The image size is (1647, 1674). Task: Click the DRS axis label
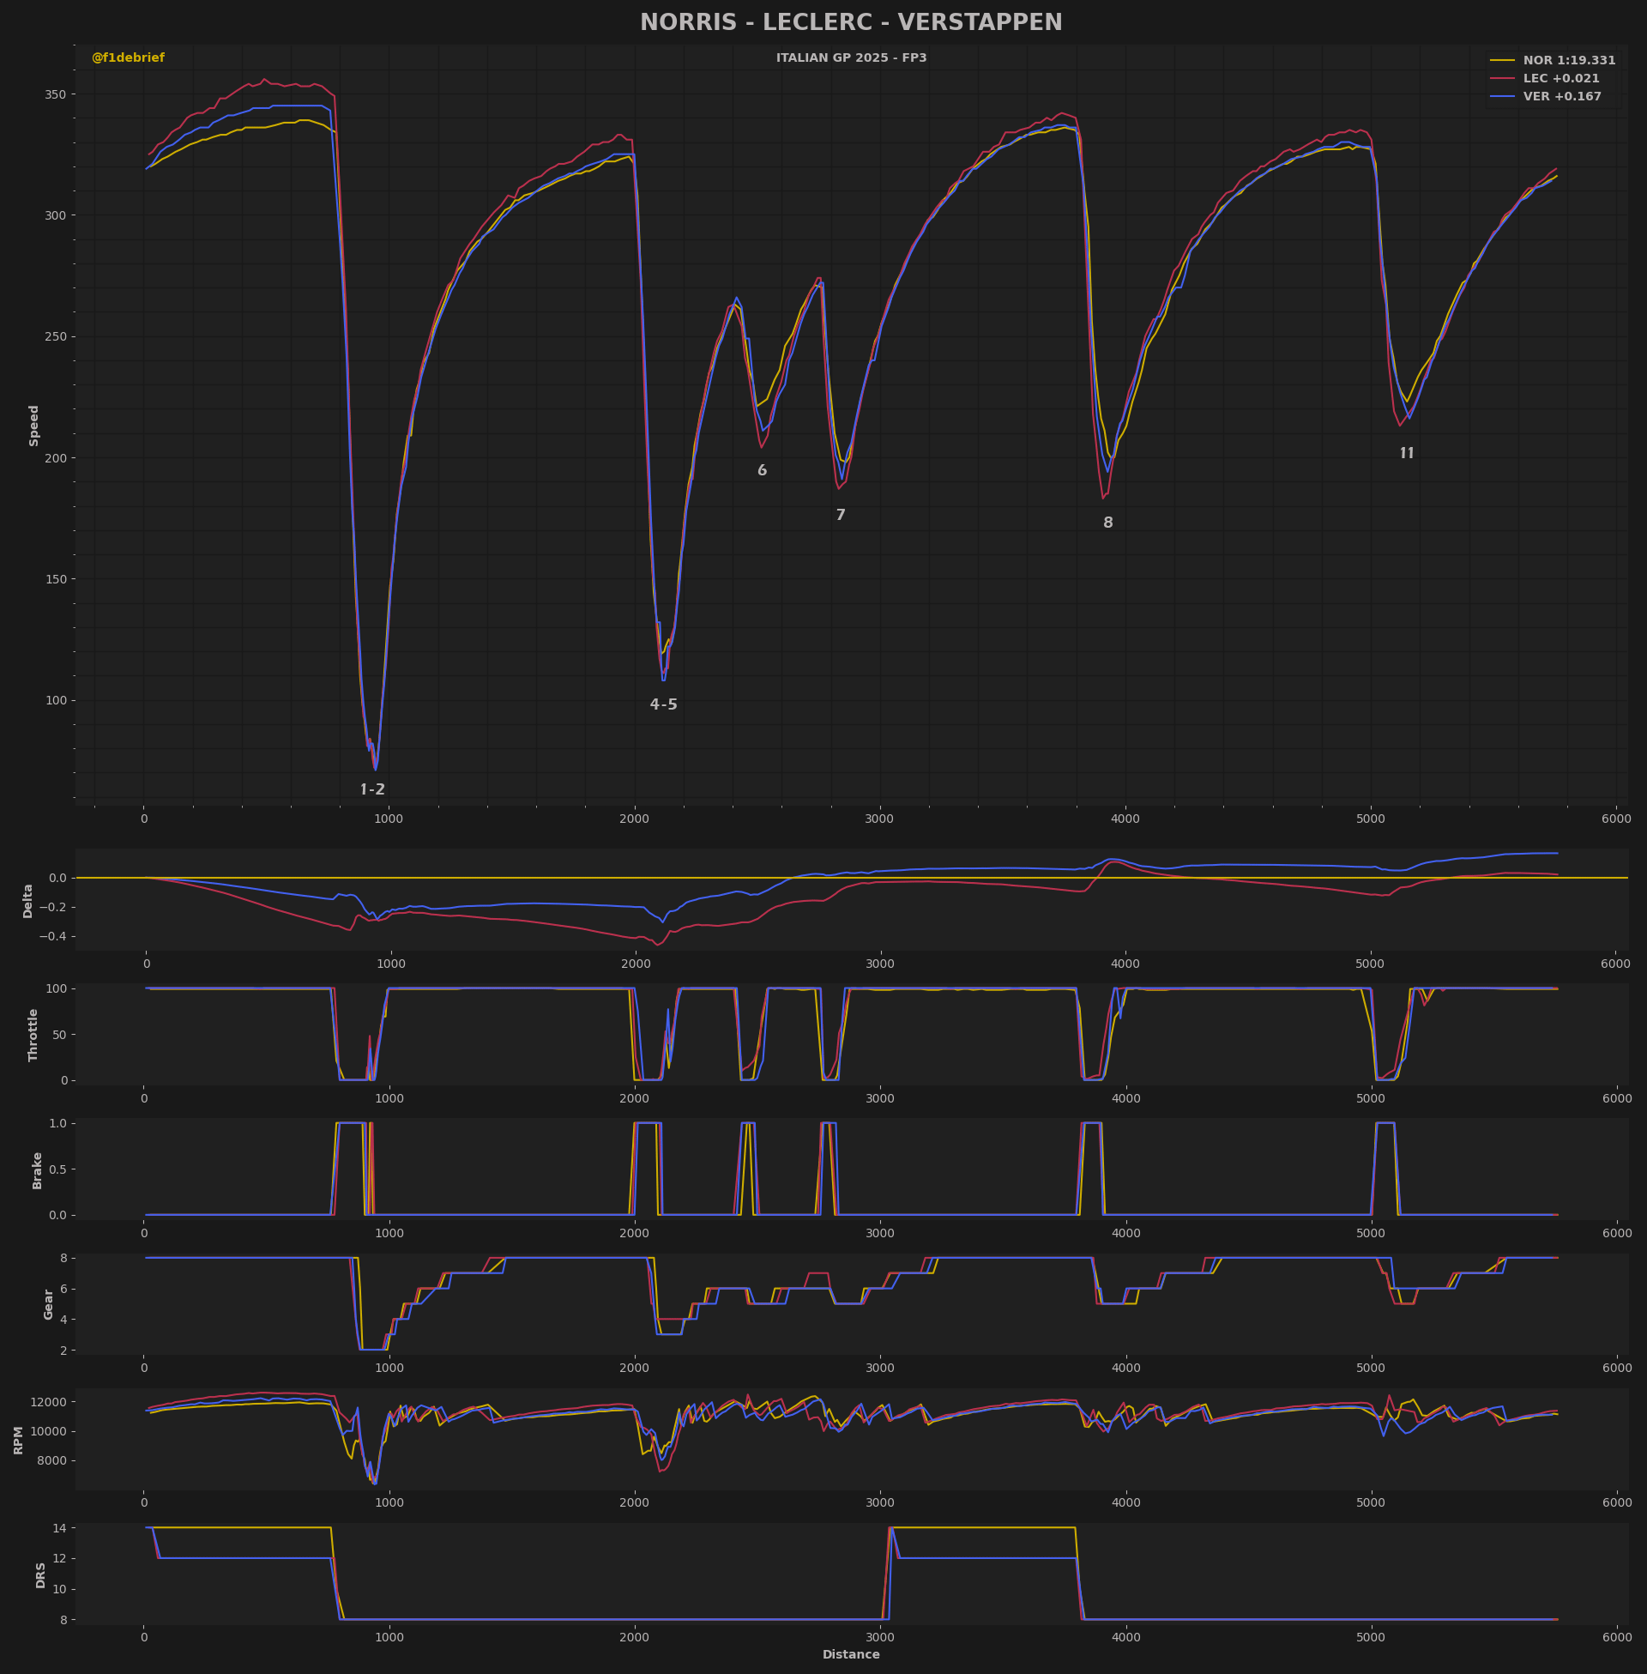coord(40,1574)
